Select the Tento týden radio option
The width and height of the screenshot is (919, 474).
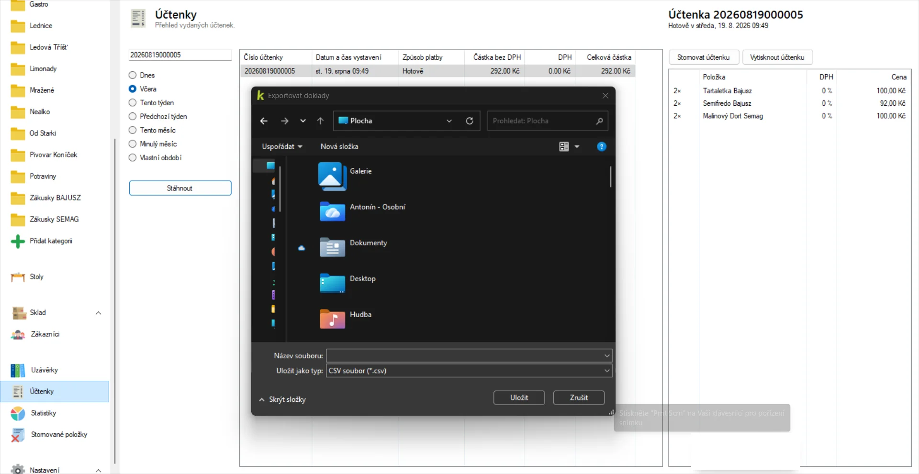point(133,103)
